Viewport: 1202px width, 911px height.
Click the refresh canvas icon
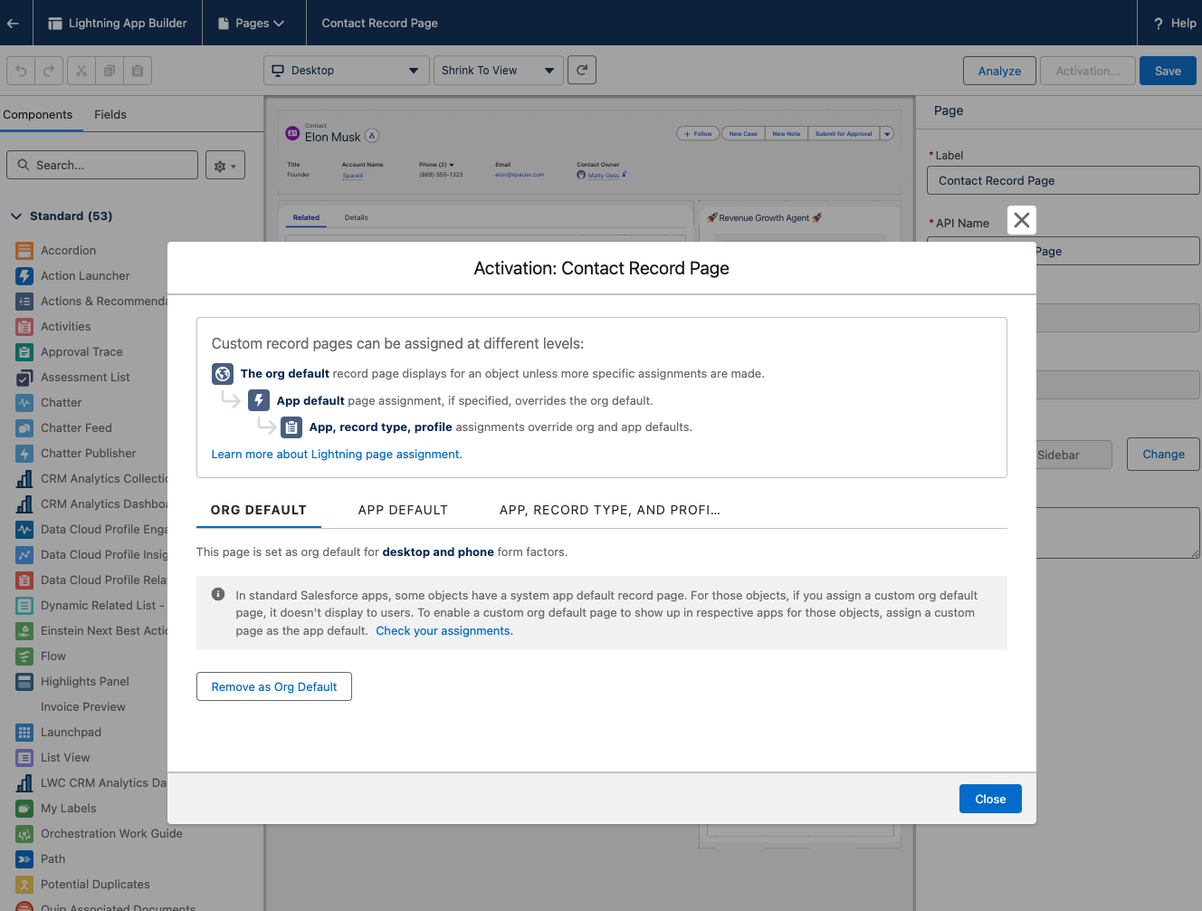click(x=581, y=70)
